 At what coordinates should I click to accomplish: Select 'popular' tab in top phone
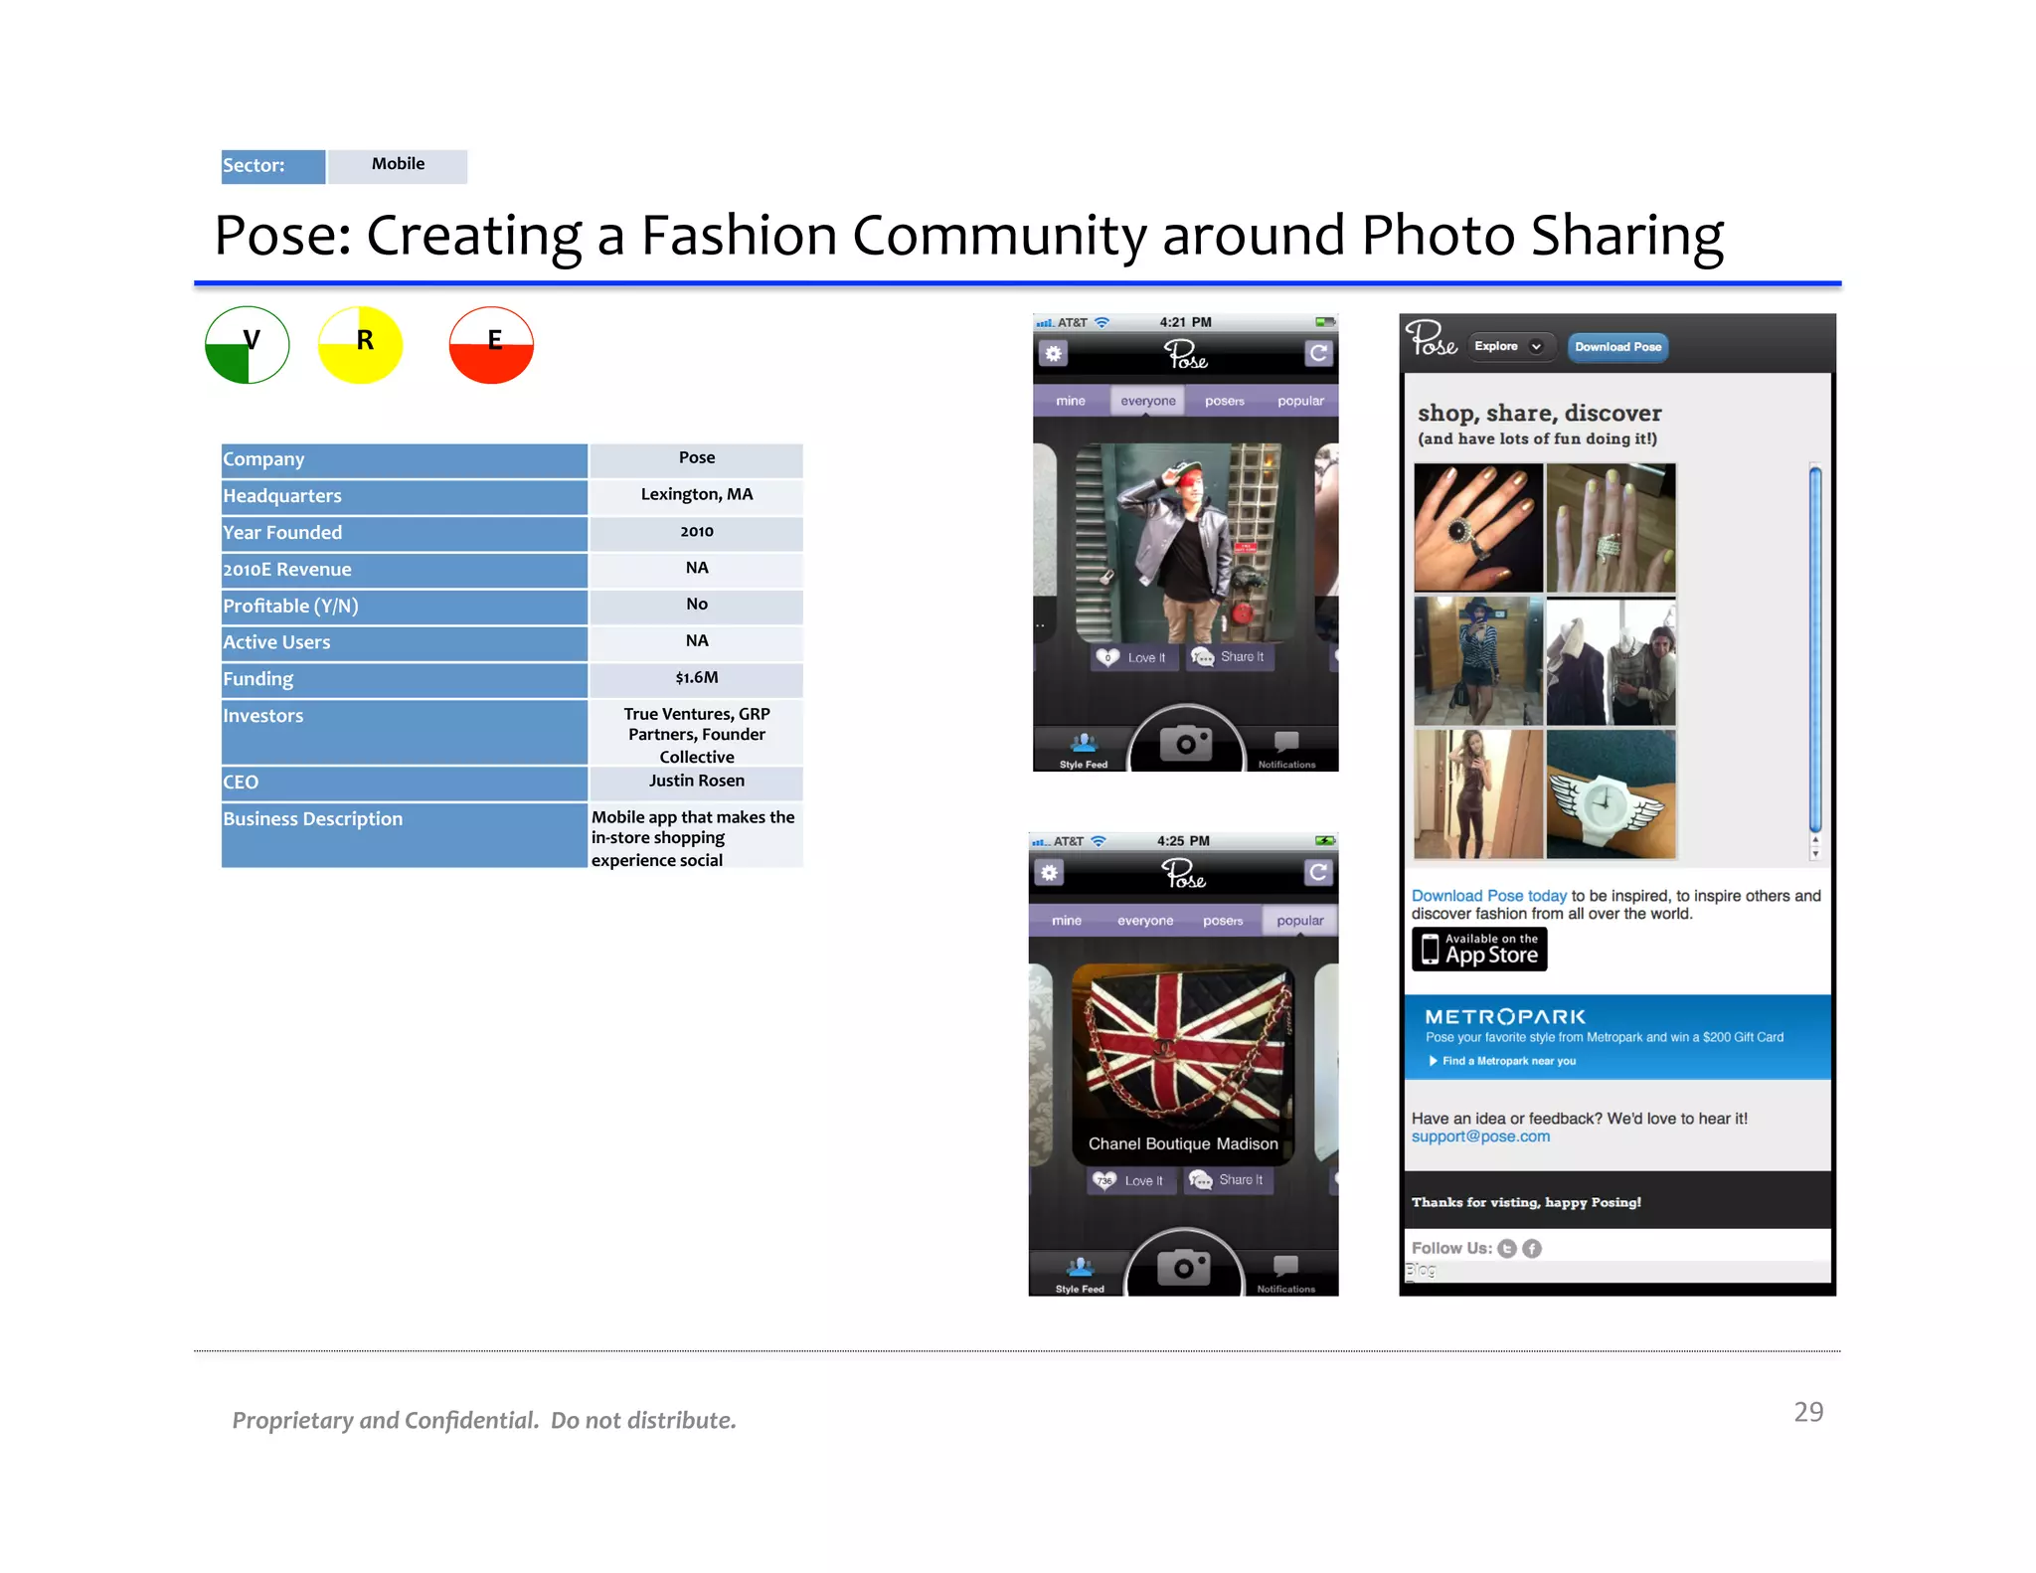pyautogui.click(x=1300, y=401)
